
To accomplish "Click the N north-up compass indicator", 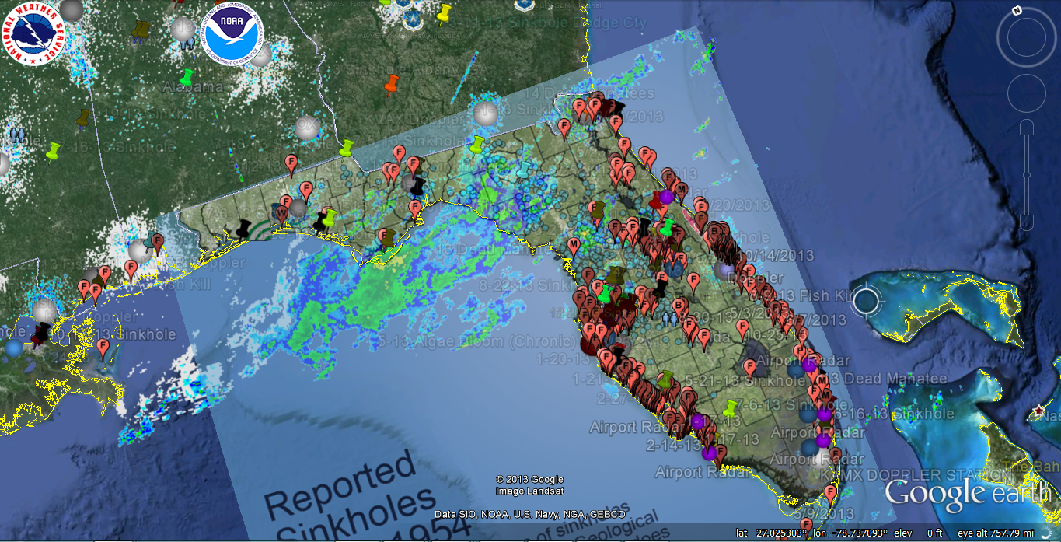I will [1017, 12].
